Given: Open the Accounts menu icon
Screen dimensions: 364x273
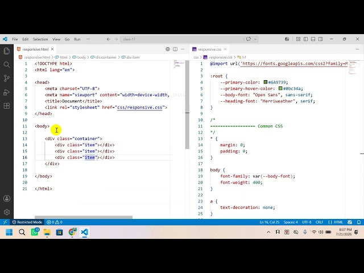Looking at the screenshot, I should (x=7, y=198).
